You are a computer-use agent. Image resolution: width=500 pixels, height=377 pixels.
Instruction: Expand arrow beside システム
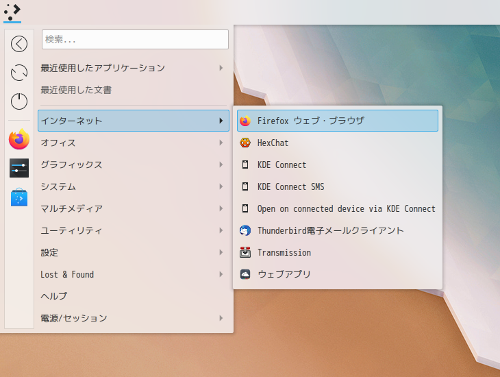point(221,186)
